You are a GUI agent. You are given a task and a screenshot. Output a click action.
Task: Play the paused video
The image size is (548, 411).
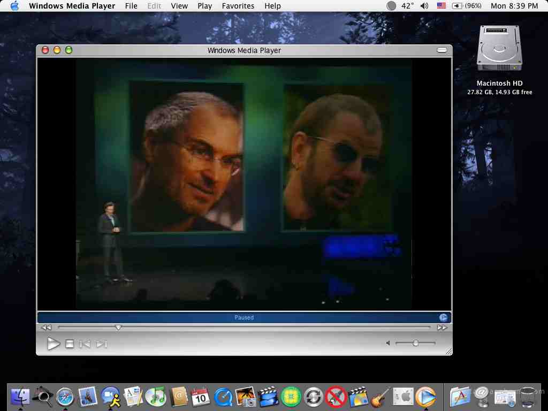53,344
